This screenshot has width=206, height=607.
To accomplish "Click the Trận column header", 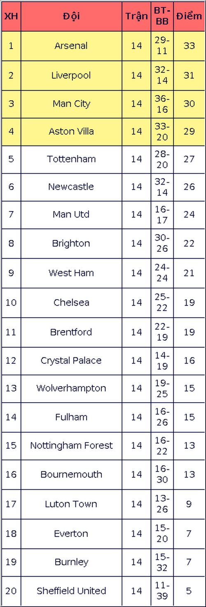I will pos(136,16).
